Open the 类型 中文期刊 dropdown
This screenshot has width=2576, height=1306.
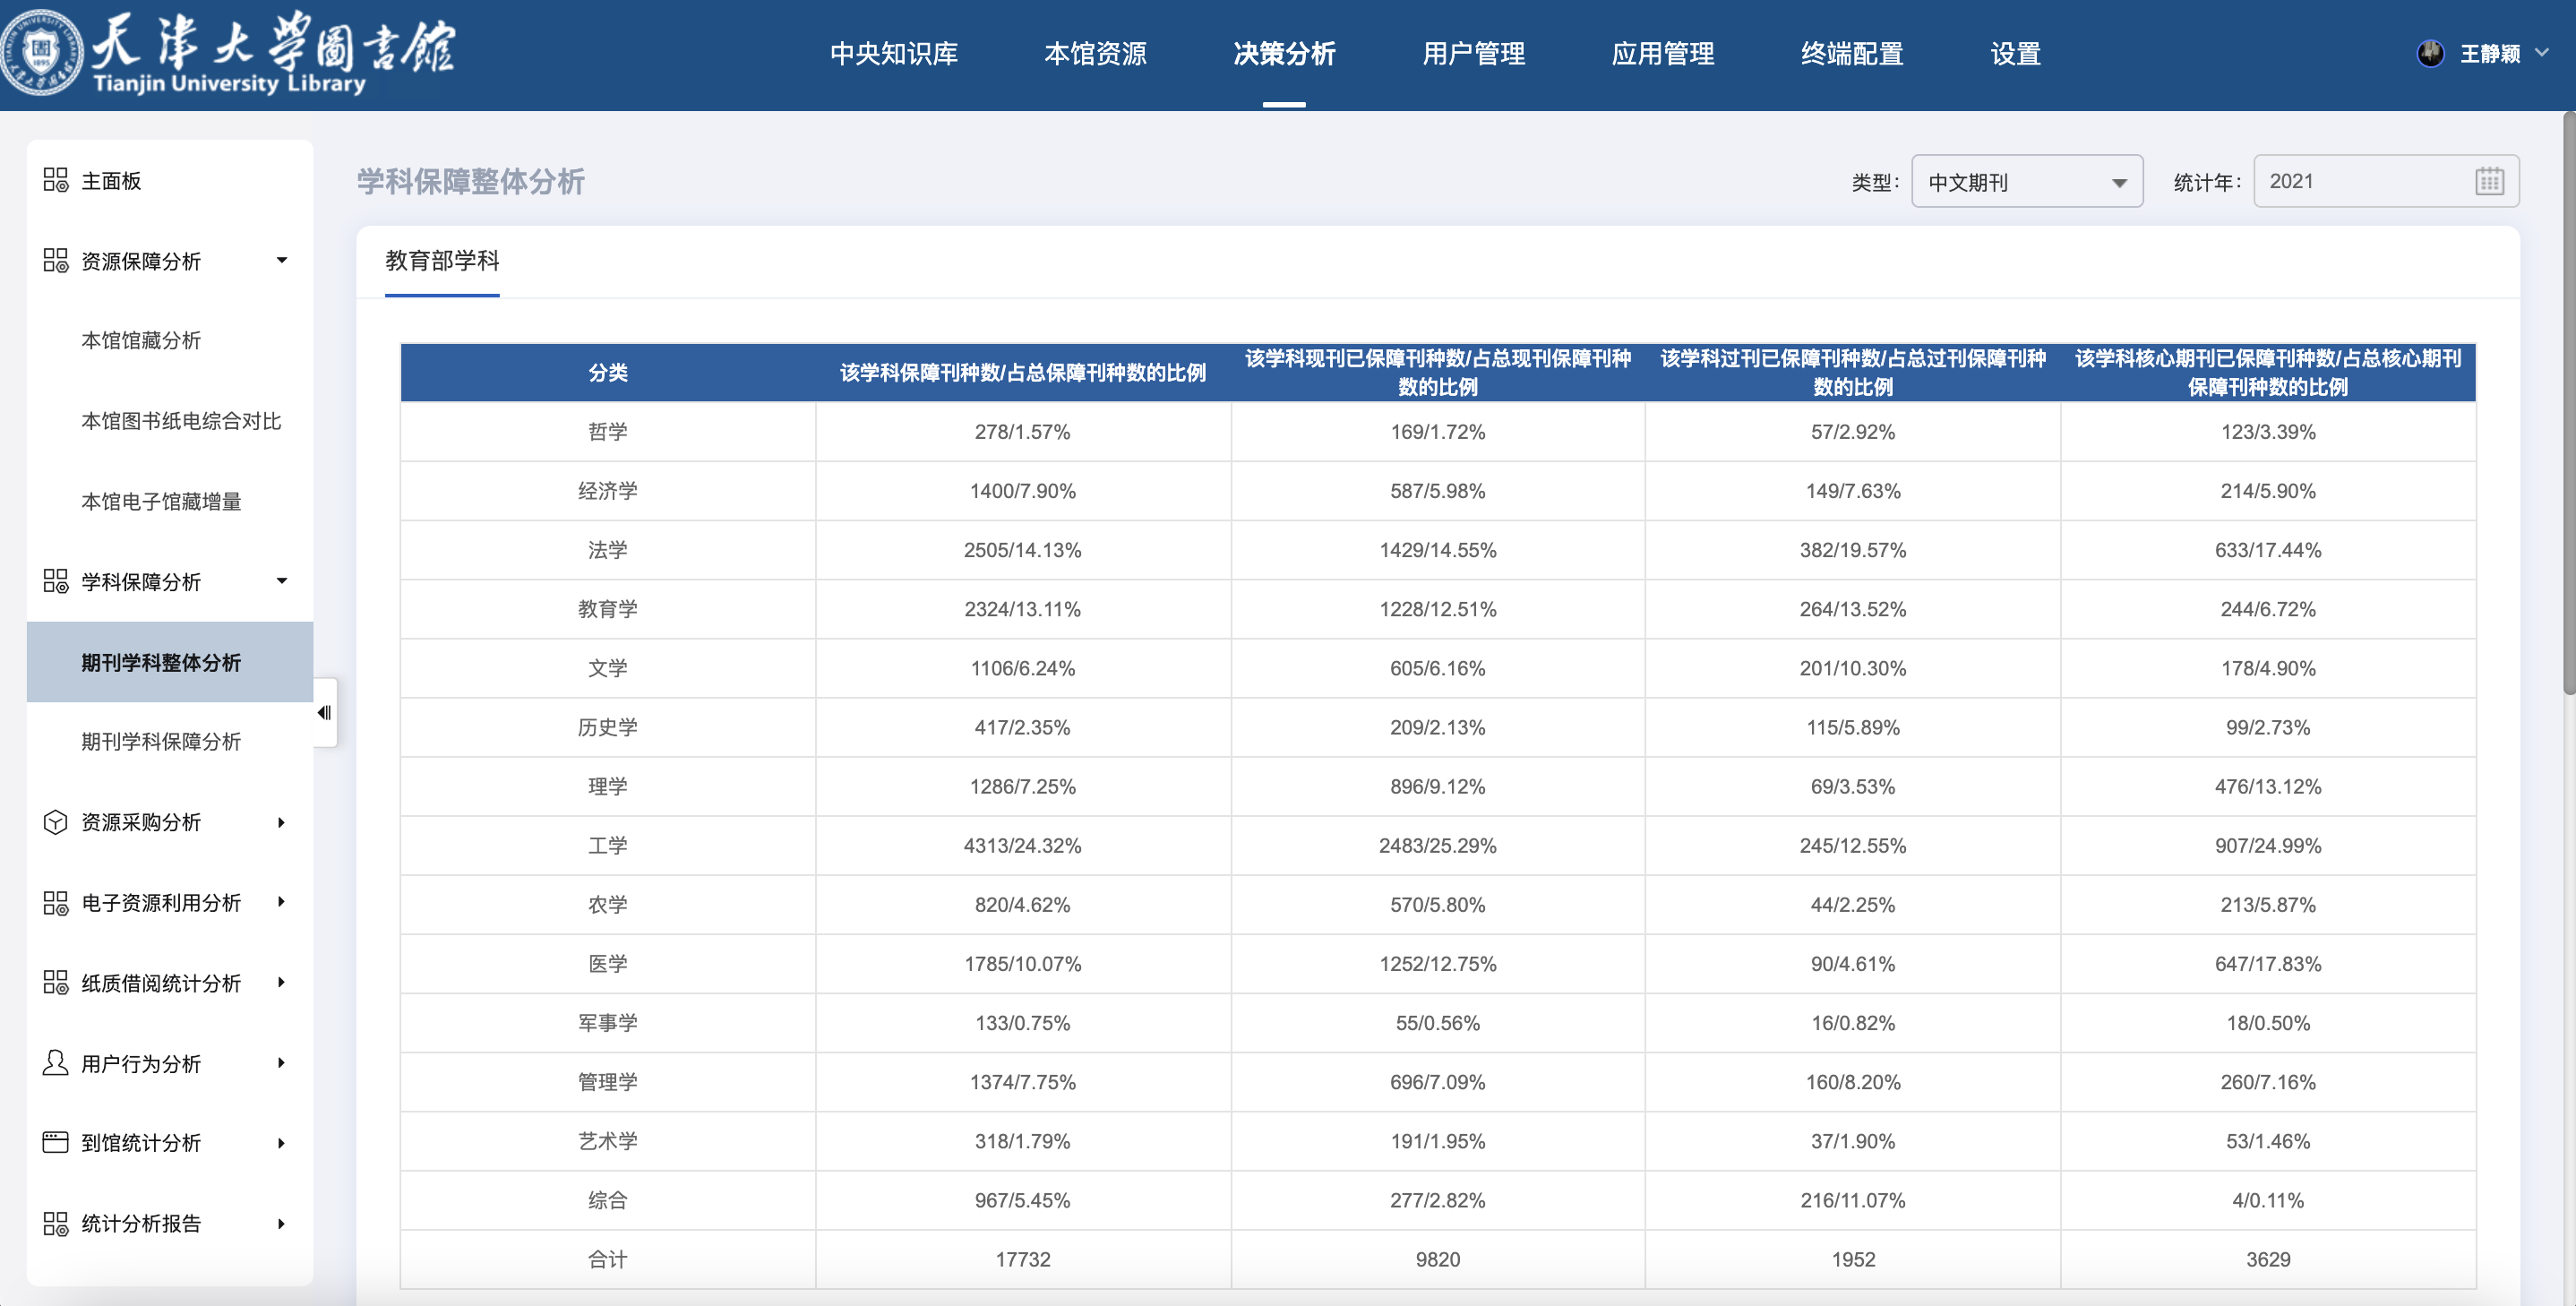2026,182
